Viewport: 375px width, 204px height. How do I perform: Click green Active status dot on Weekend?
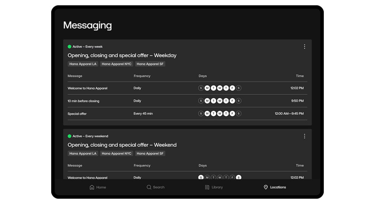[x=70, y=136]
